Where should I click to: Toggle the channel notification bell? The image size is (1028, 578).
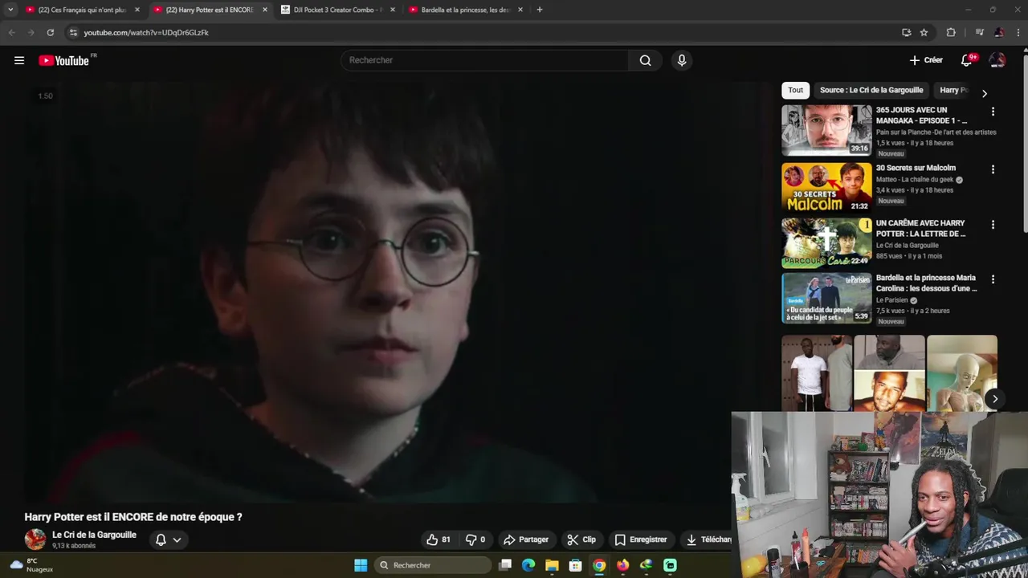point(161,539)
